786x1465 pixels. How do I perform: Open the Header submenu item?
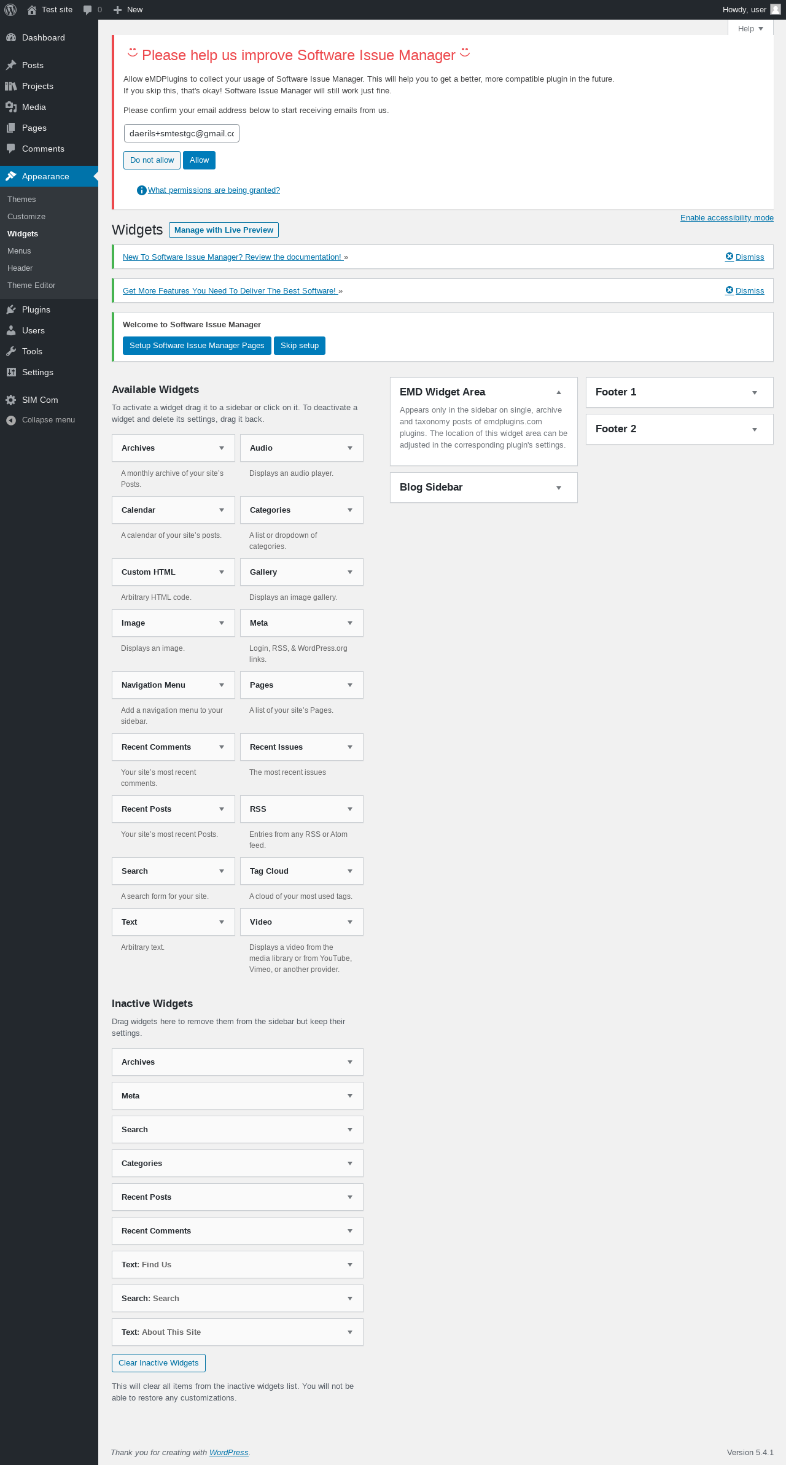coord(20,268)
